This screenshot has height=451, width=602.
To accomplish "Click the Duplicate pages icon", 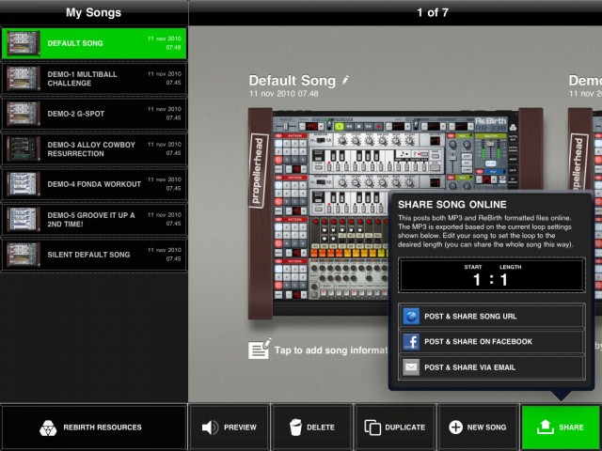I will (x=372, y=428).
